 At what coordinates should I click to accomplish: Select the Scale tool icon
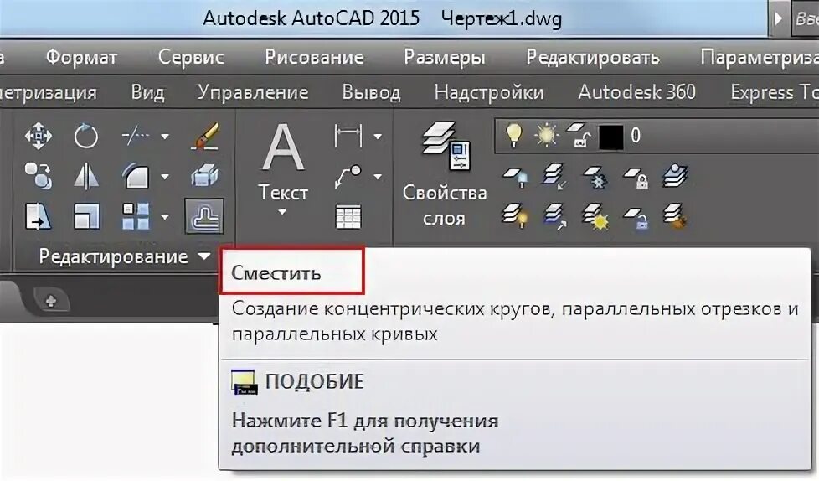(86, 216)
